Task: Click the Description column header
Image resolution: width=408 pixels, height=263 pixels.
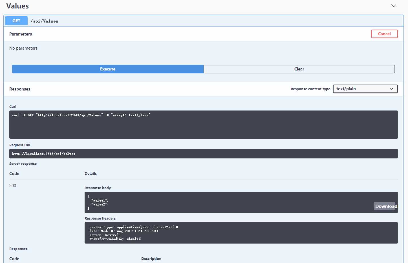Action: [x=151, y=259]
